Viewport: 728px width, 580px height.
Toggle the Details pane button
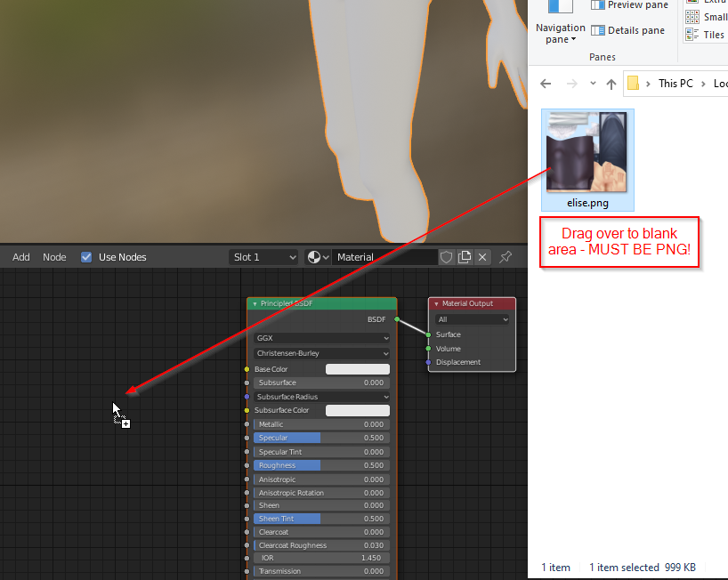point(627,30)
